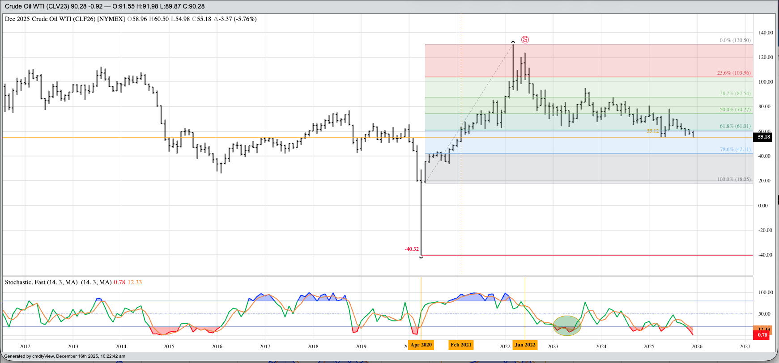The image size is (779, 363).
Task: Click the orange 55.12 price annotation
Action: coord(652,131)
